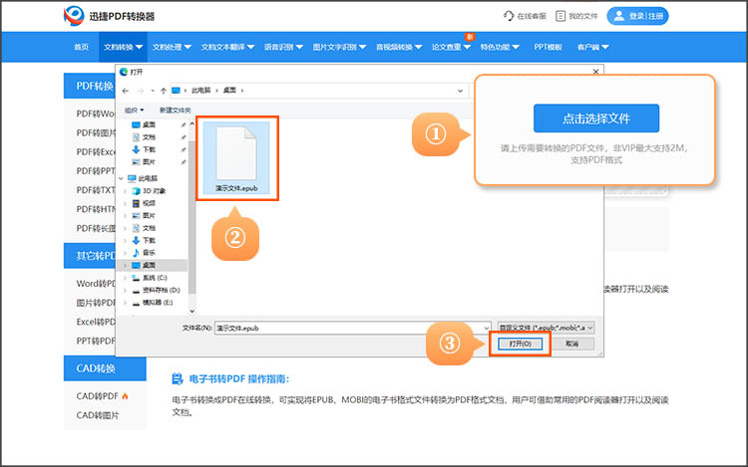Select 图片 folder icon under 此电脑
The height and width of the screenshot is (467, 748).
click(x=136, y=216)
